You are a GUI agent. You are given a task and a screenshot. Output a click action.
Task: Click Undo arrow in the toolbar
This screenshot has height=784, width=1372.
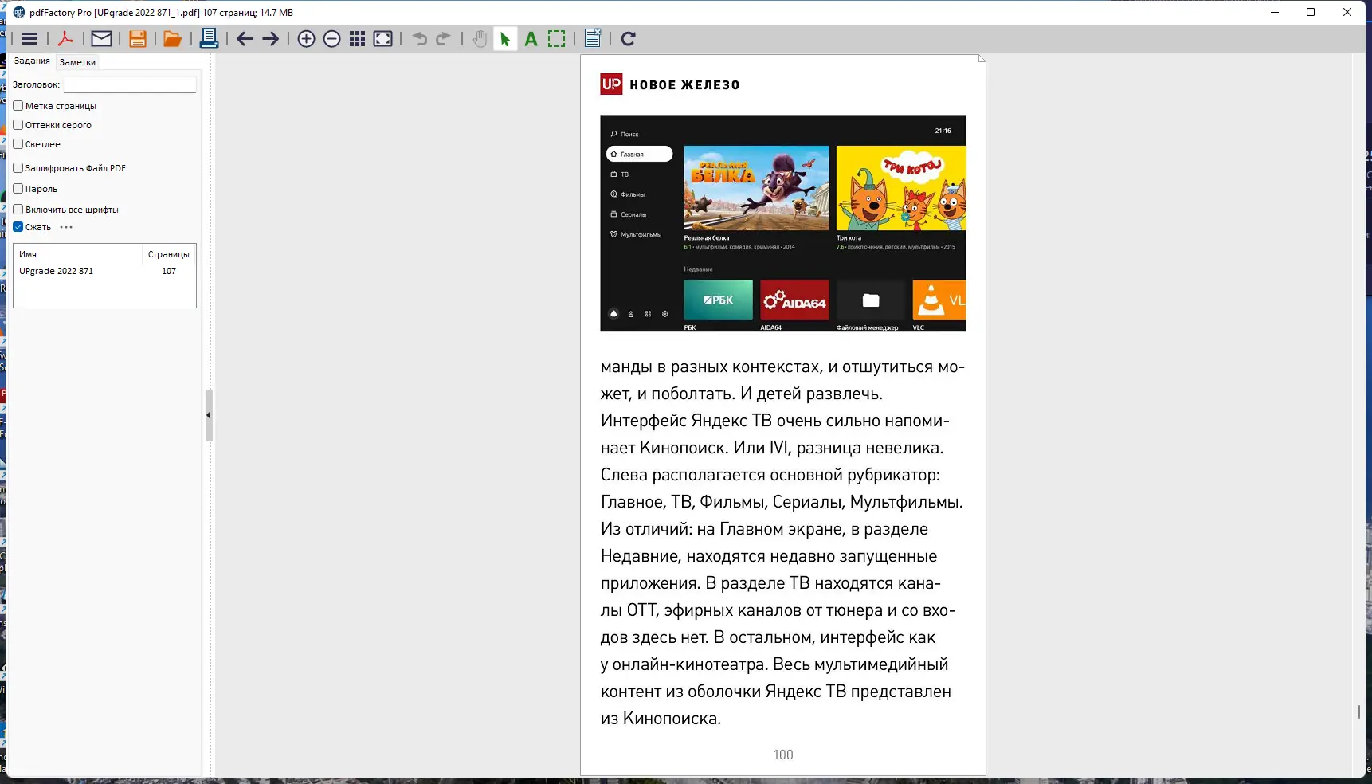419,38
